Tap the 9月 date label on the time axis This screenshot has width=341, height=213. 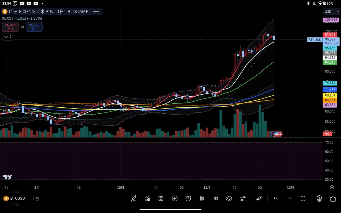[x=37, y=188]
